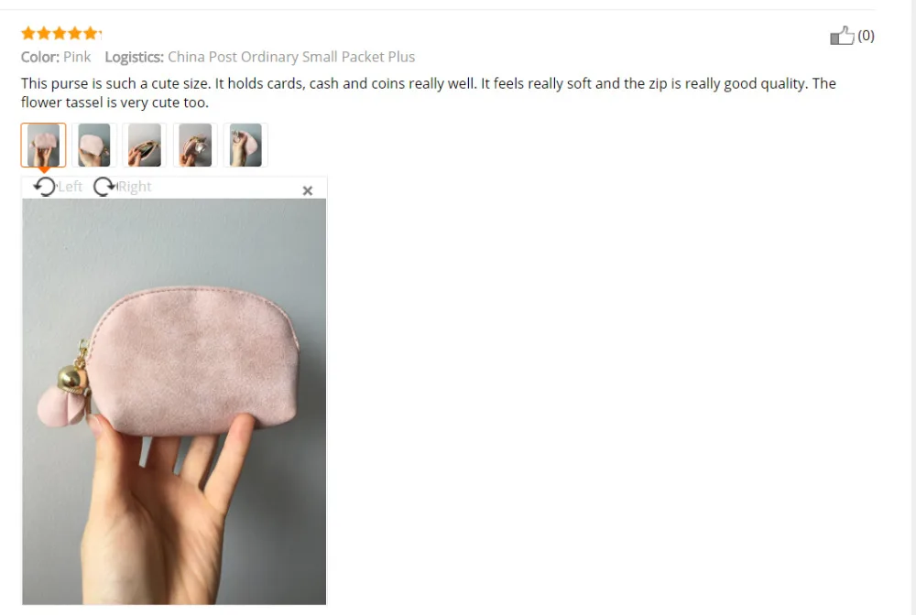Click the review text about the purse
The image size is (916, 615).
(x=428, y=92)
